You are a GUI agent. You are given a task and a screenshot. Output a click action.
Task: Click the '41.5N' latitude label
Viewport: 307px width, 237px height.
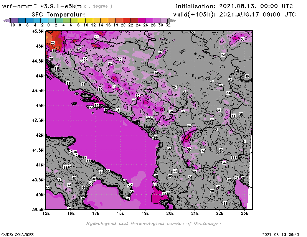point(38,150)
